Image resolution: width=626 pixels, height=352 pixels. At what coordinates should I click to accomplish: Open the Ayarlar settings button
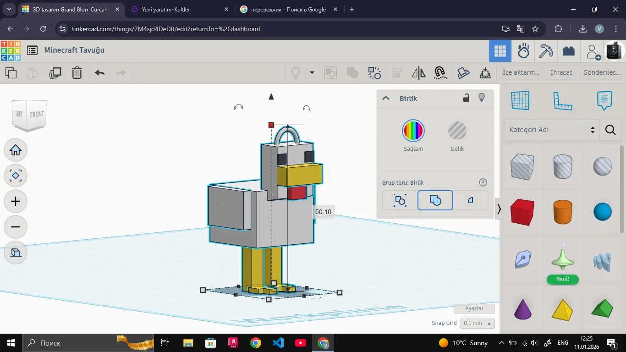[474, 308]
